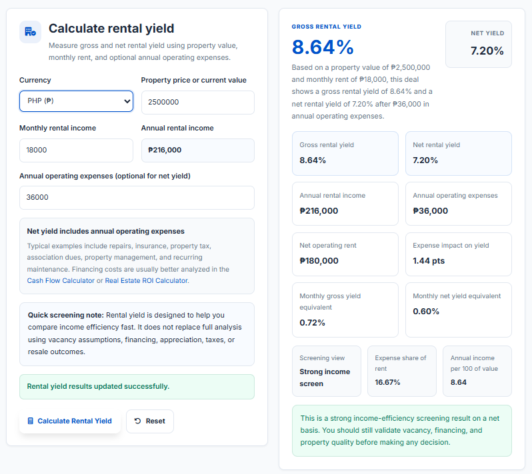
Task: Focus the Monthly rental income field
Action: [x=77, y=150]
